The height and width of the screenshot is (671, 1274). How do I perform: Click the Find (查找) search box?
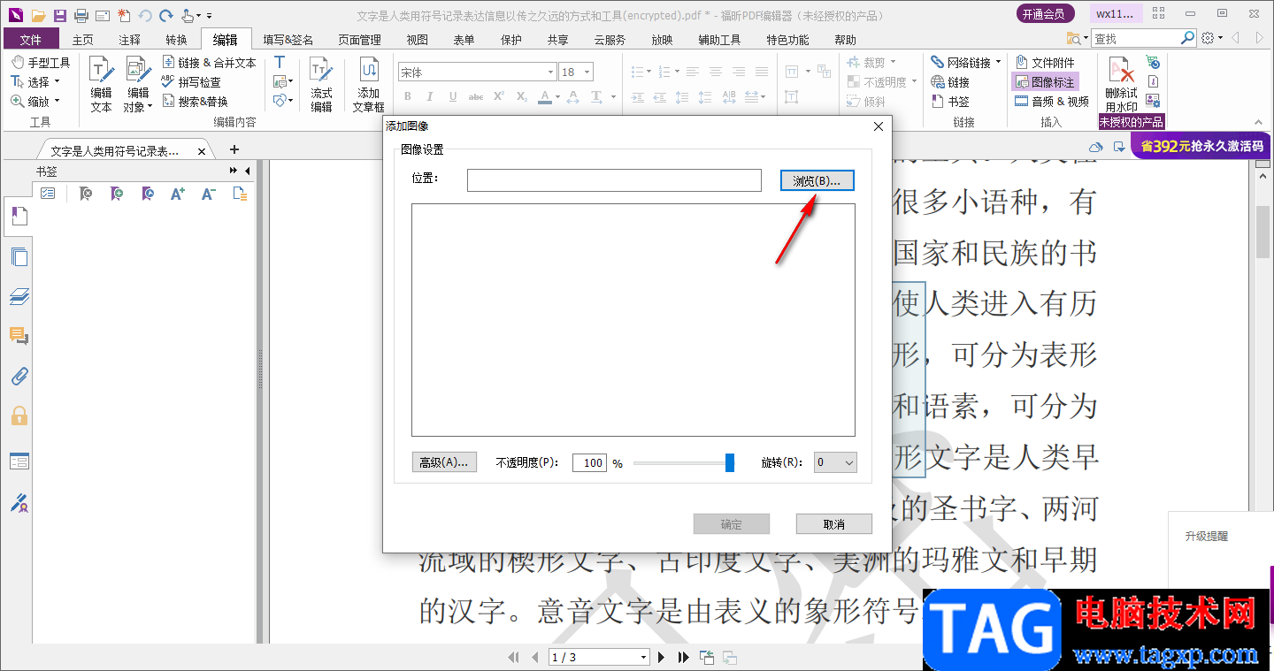pos(1136,38)
